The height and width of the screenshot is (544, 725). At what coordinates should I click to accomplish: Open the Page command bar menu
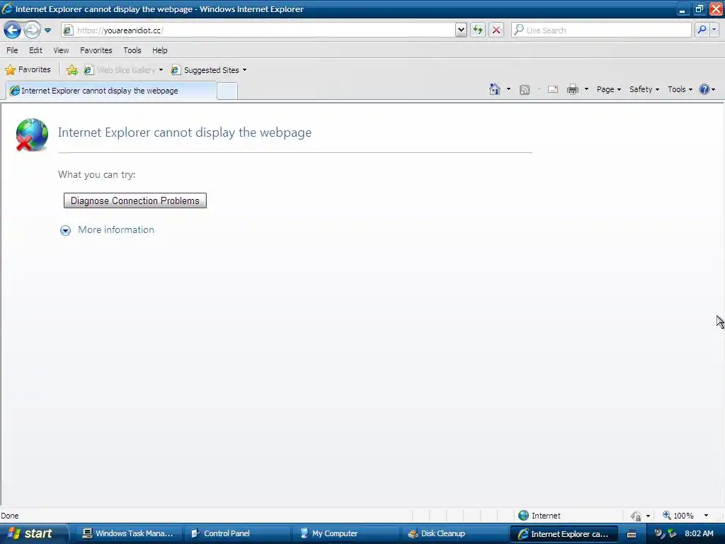pyautogui.click(x=608, y=89)
